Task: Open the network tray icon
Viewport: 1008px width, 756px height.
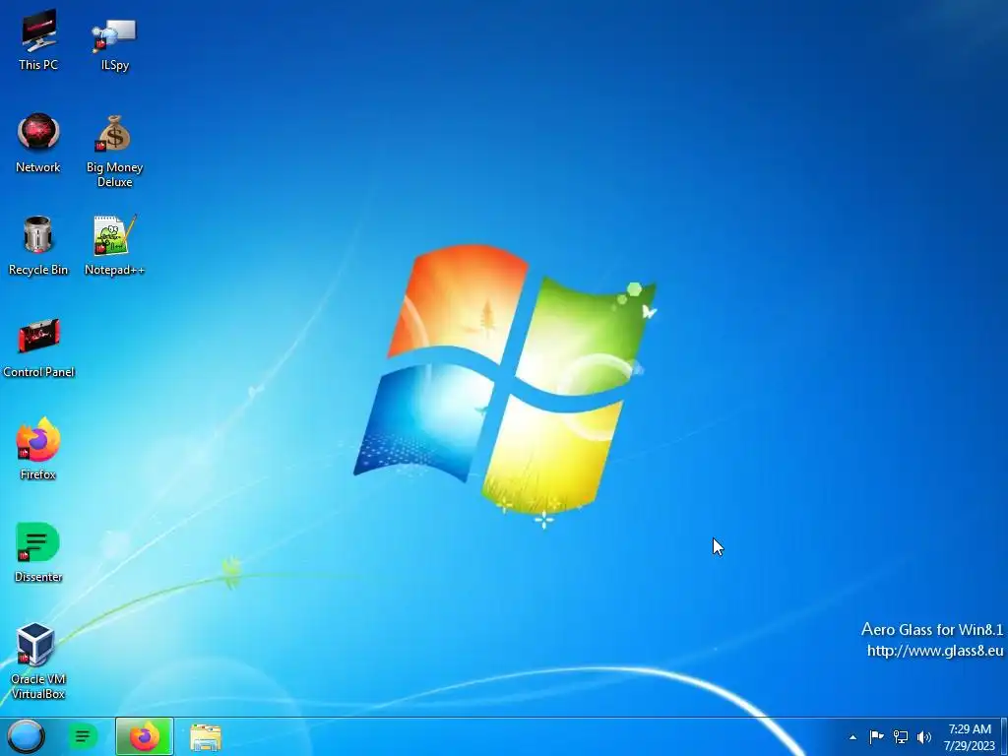Action: point(901,736)
